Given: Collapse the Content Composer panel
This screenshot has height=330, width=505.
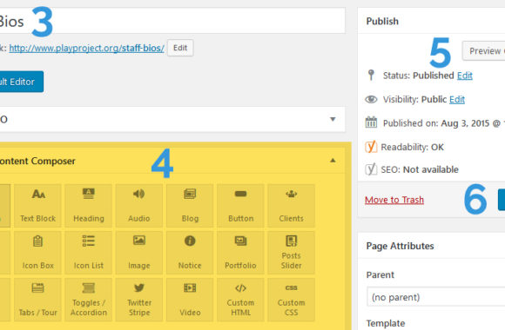Looking at the screenshot, I should coord(333,161).
